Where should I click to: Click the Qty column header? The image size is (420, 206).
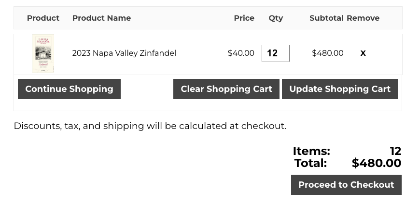[276, 18]
